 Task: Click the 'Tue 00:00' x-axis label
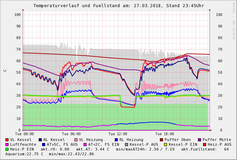(24, 134)
